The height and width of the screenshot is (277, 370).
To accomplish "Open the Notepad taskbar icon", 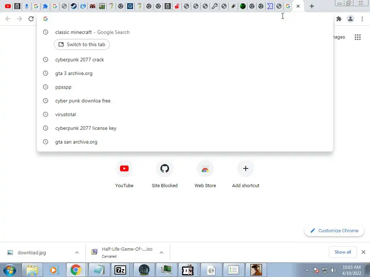I will [x=99, y=270].
